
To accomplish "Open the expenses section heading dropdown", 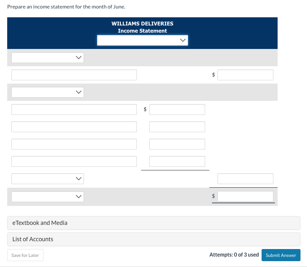I will click(x=47, y=92).
